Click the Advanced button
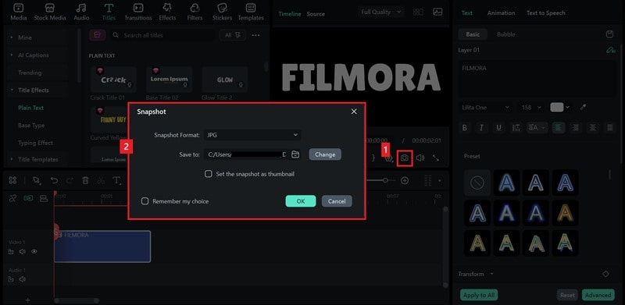Image resolution: width=625 pixels, height=305 pixels. 598,295
